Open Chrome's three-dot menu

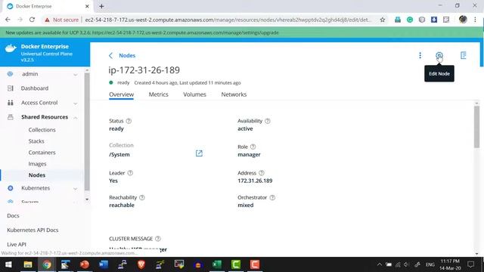(475, 20)
